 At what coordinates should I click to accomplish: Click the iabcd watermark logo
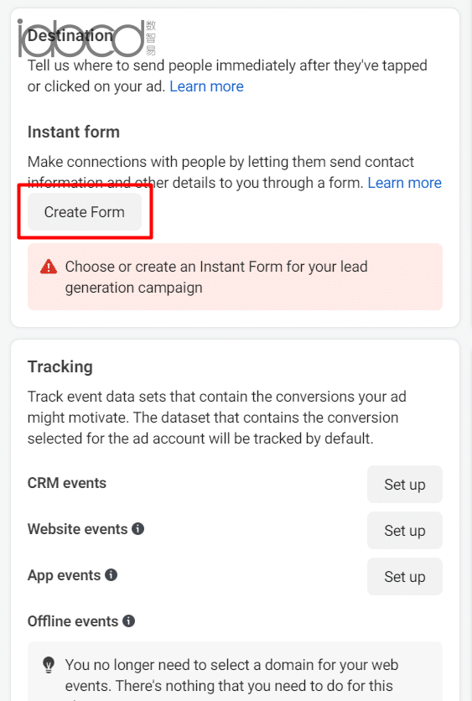86,38
